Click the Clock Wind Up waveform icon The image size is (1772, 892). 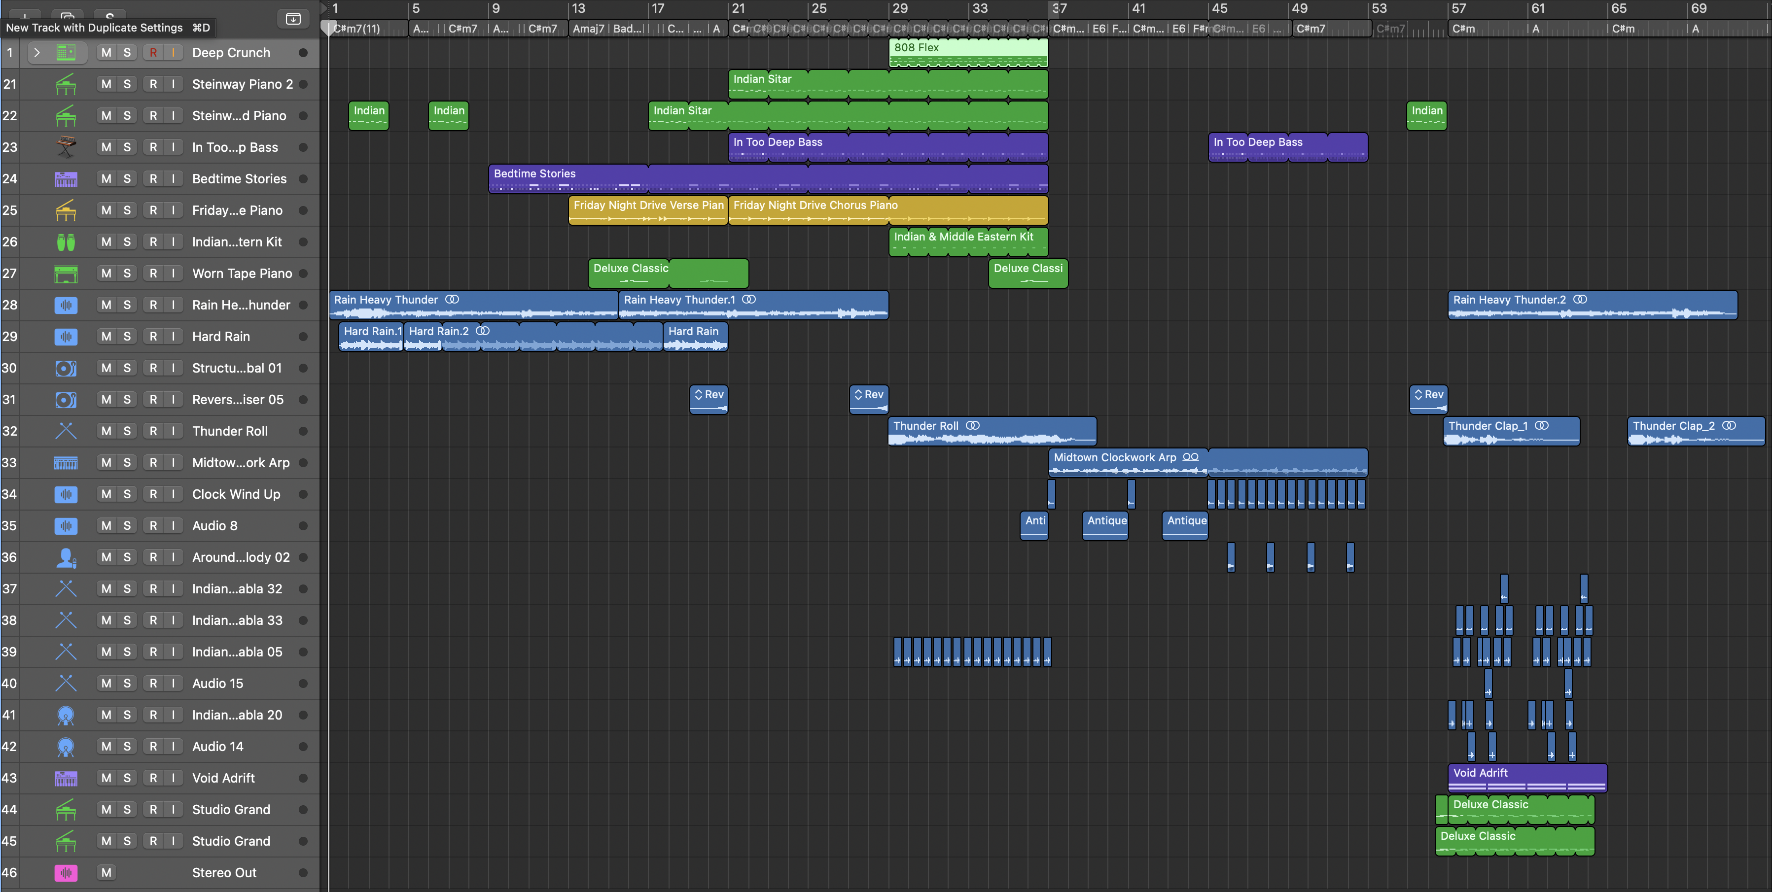point(66,494)
